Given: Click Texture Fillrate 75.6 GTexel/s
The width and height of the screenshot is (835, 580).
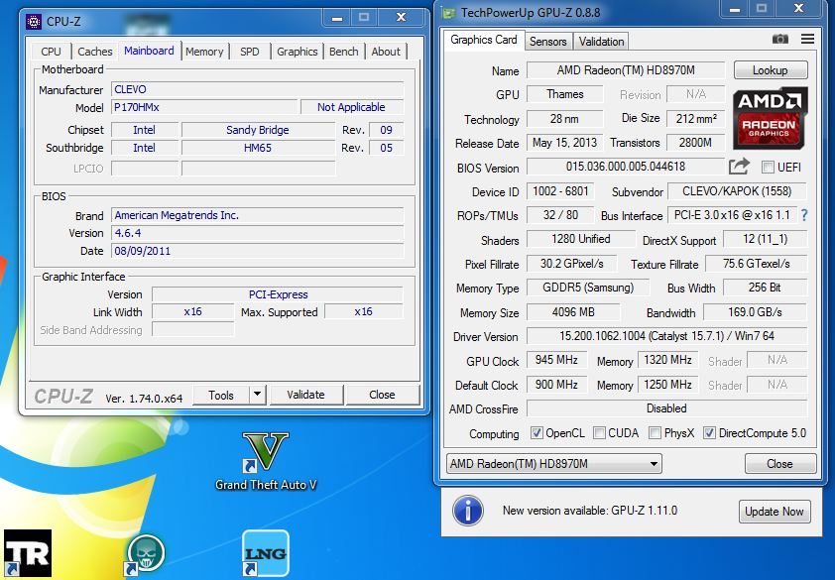Looking at the screenshot, I should click(757, 264).
